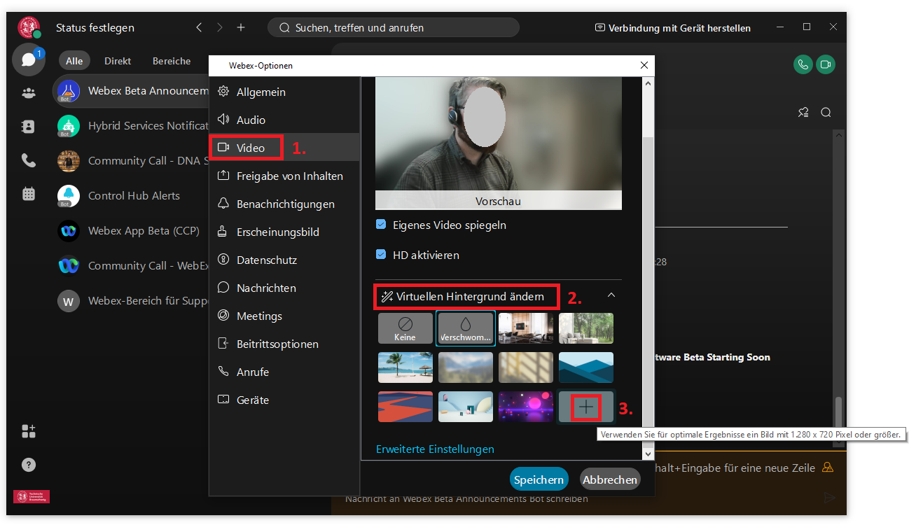
Task: Open Meetings settings category
Action: pos(284,316)
